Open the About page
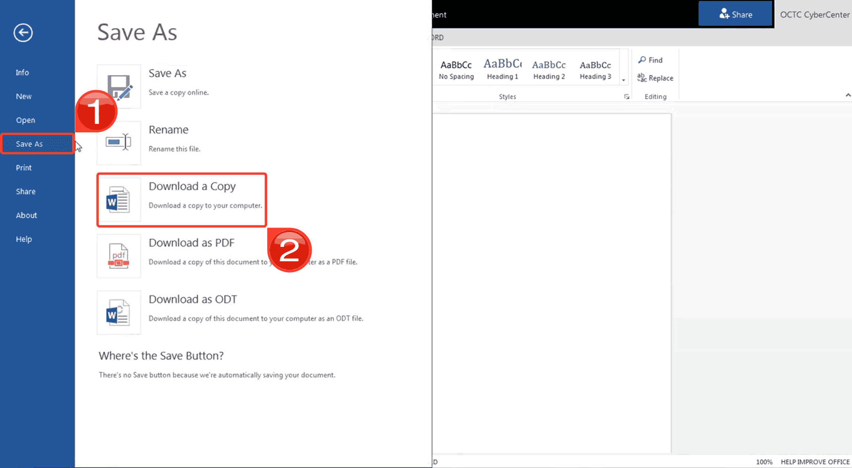This screenshot has height=468, width=852. 26,215
